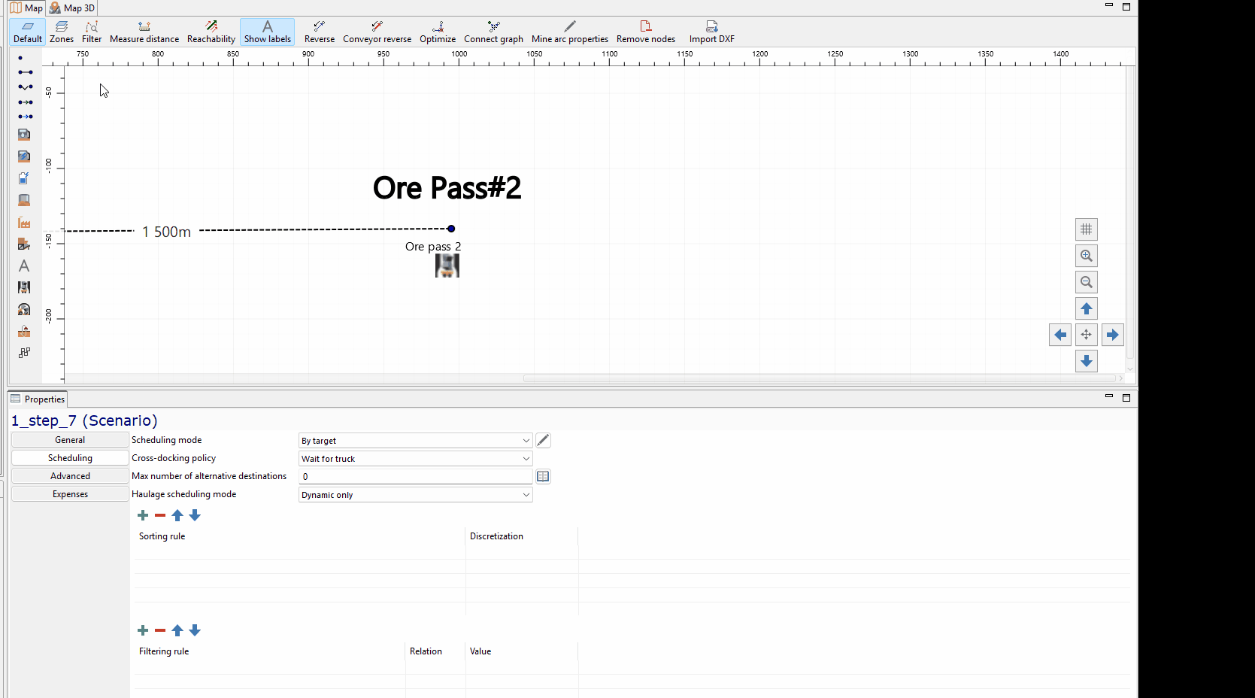Switch to the Map tab
The height and width of the screenshot is (698, 1255).
(x=26, y=8)
